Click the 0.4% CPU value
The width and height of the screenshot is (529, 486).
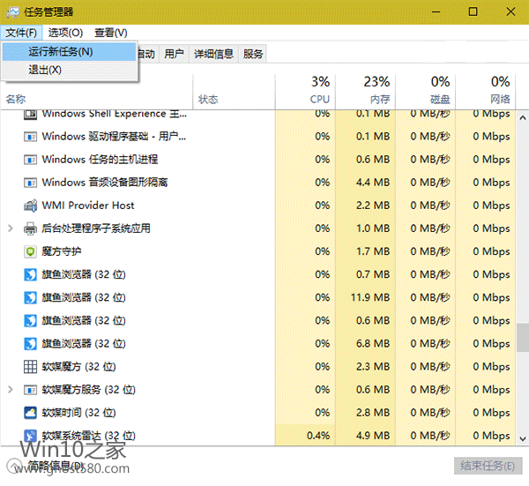pyautogui.click(x=318, y=436)
